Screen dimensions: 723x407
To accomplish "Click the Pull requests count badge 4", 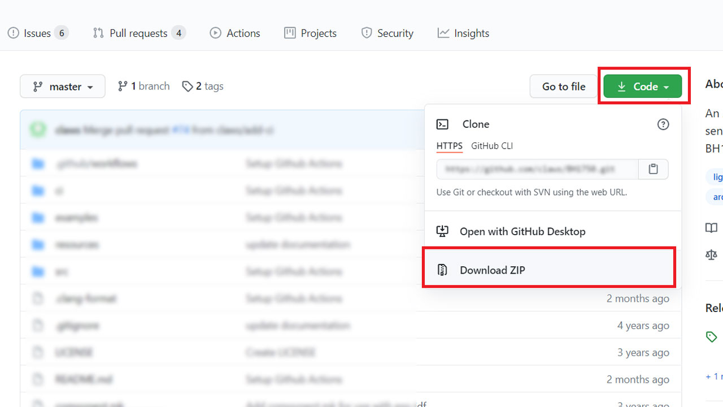I will (x=178, y=33).
